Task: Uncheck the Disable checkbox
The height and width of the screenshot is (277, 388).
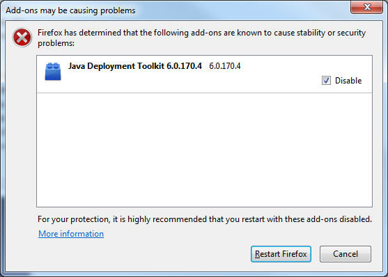Action: pos(326,80)
